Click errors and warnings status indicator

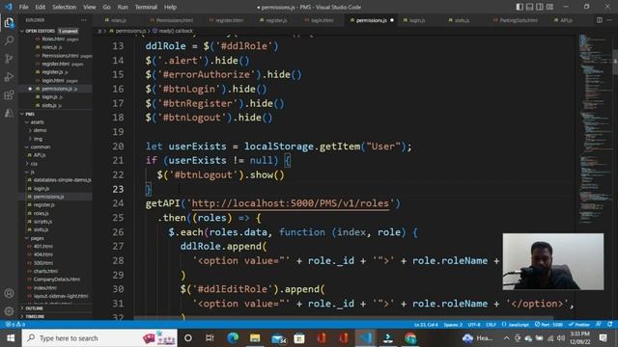click(x=15, y=325)
